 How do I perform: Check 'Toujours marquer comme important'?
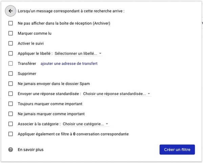coord(11,104)
